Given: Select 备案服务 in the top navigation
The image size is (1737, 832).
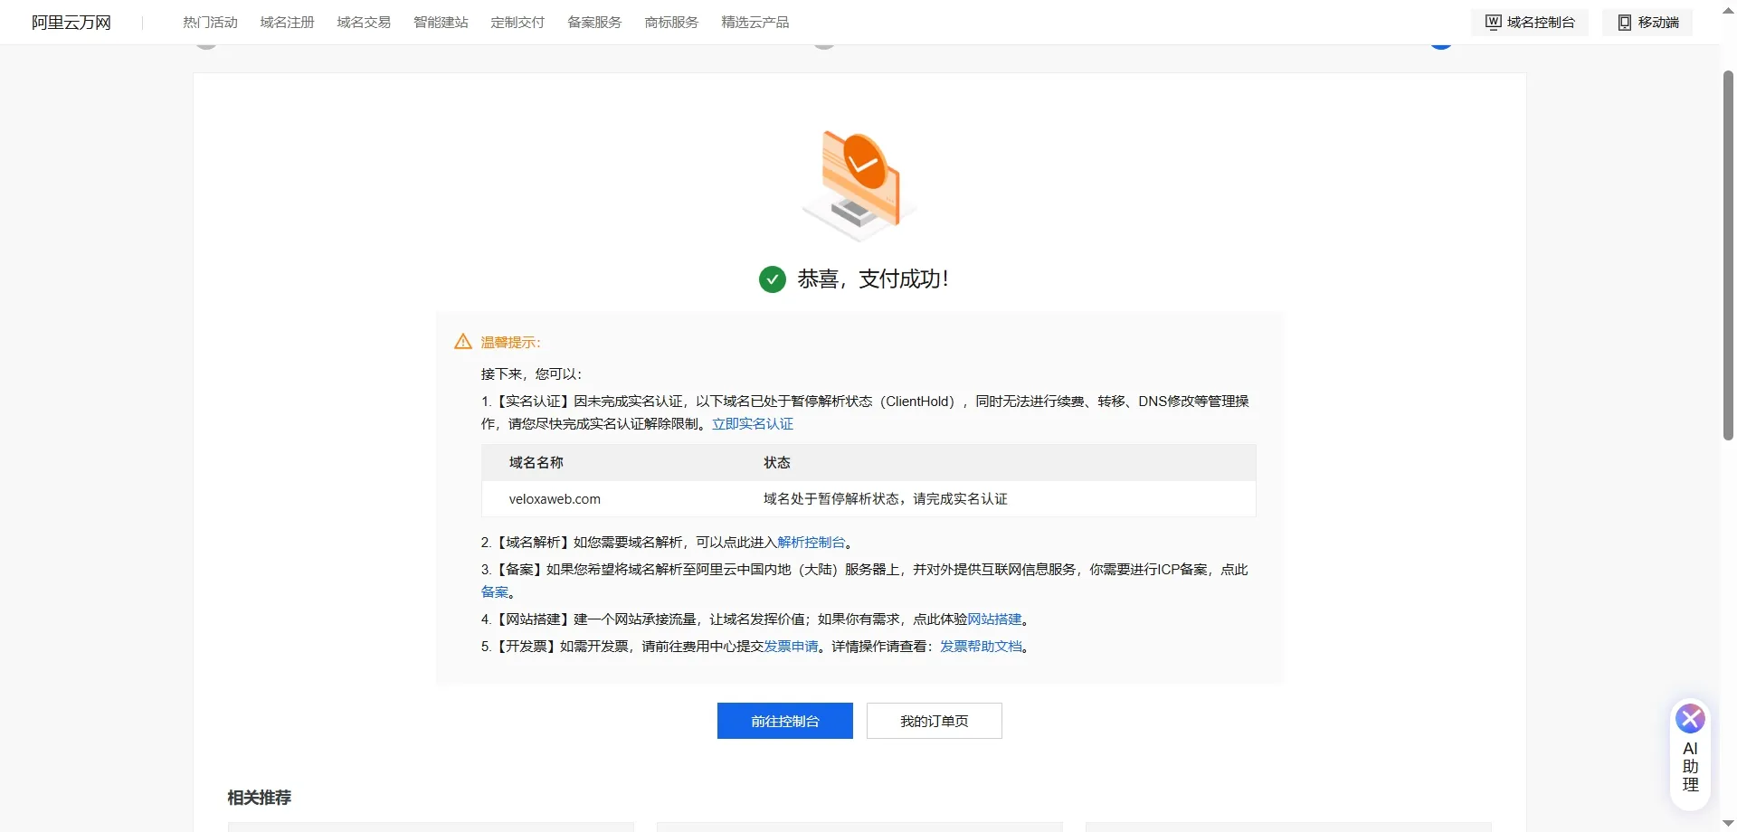Looking at the screenshot, I should pyautogui.click(x=593, y=22).
